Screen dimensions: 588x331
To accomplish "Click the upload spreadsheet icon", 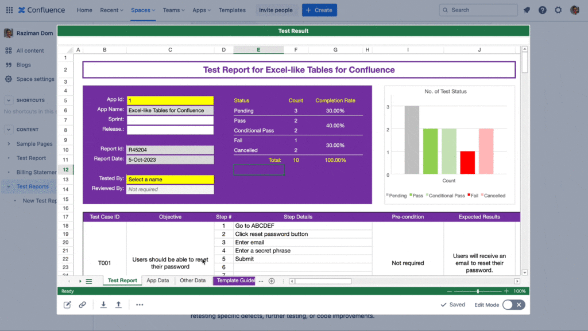I will (118, 305).
